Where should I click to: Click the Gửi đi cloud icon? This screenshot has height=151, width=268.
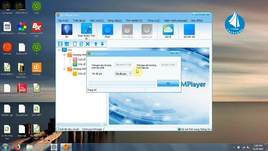pyautogui.click(x=168, y=29)
